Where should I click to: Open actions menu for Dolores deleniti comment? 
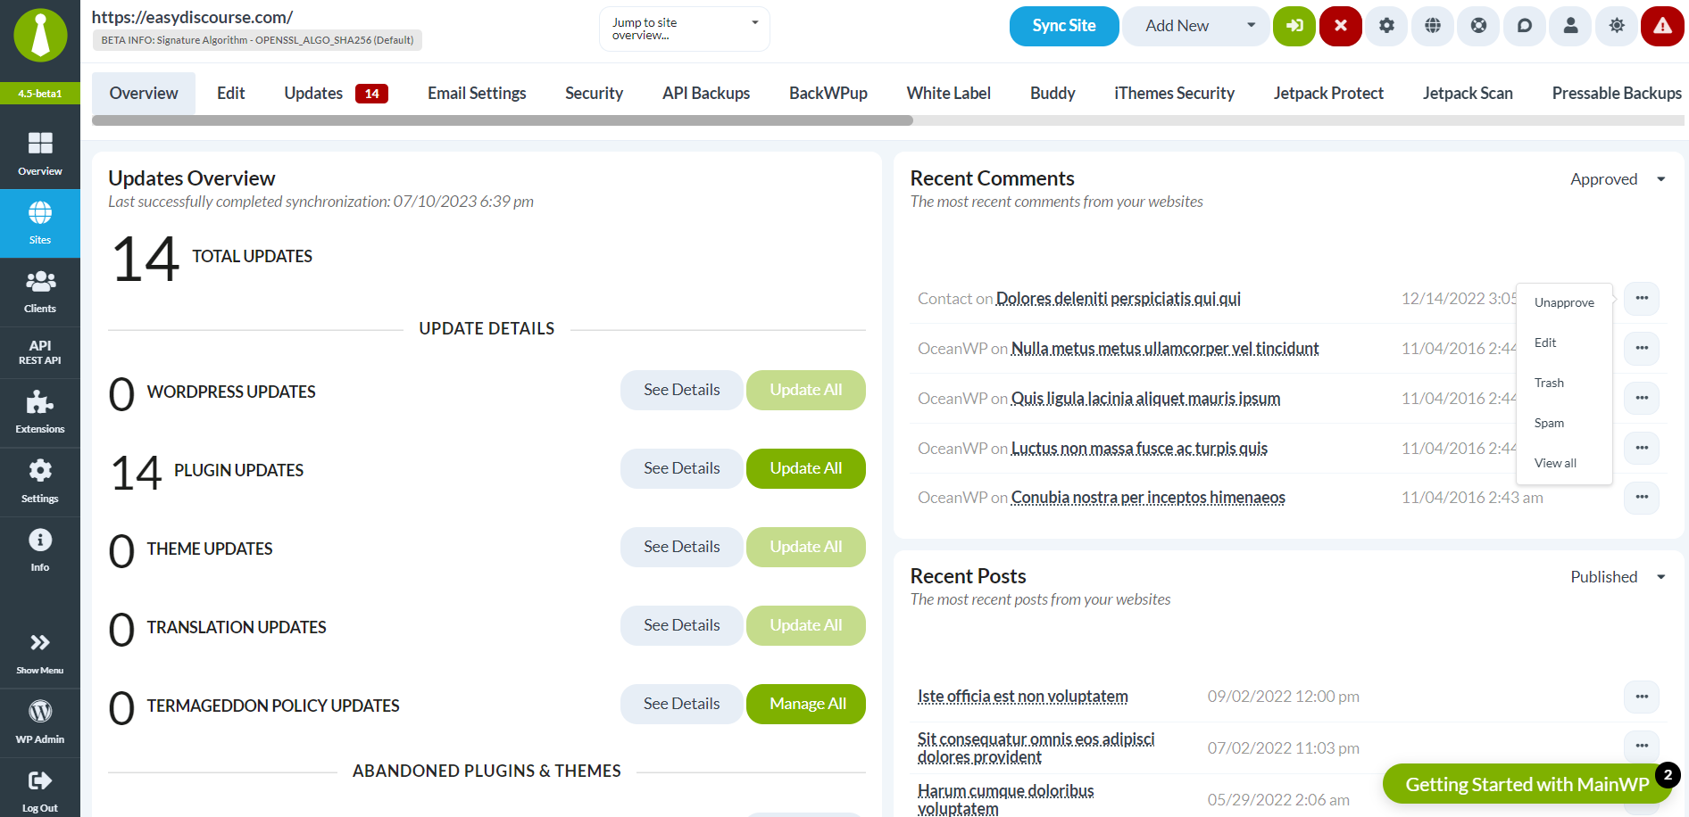(x=1642, y=298)
